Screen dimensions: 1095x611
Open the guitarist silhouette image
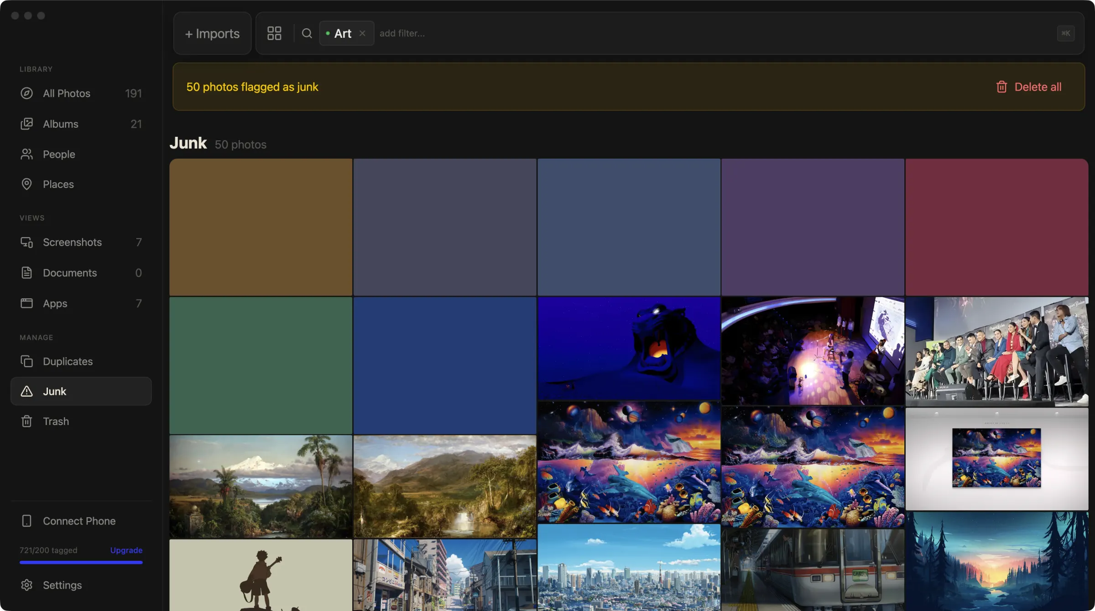261,575
